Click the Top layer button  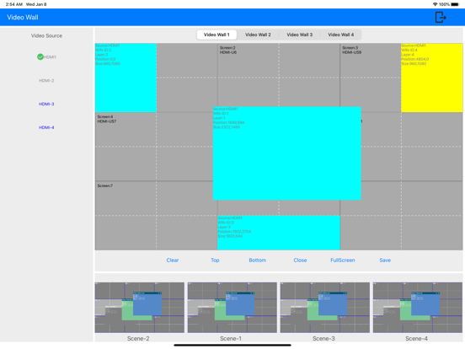coord(215,260)
